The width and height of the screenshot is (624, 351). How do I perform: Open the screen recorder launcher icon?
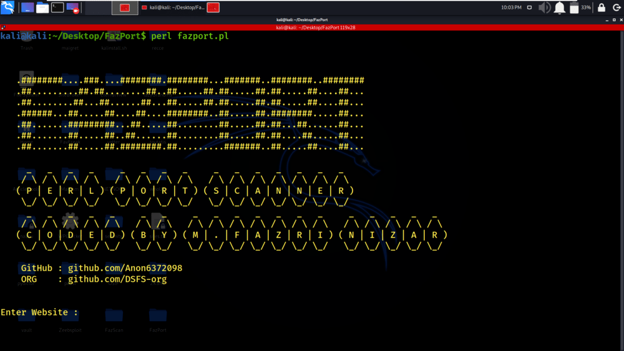[x=72, y=7]
